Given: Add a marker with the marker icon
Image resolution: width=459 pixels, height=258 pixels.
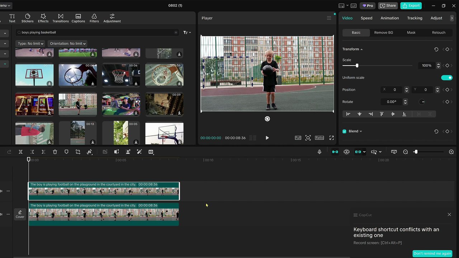Looking at the screenshot, I should [x=66, y=152].
